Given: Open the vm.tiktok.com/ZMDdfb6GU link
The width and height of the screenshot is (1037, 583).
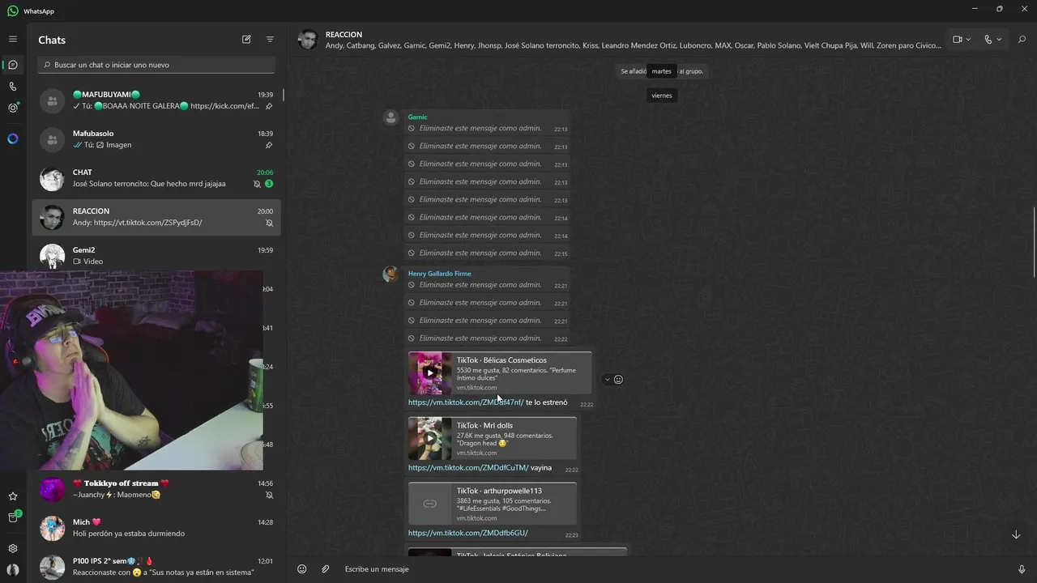Looking at the screenshot, I should pos(467,533).
